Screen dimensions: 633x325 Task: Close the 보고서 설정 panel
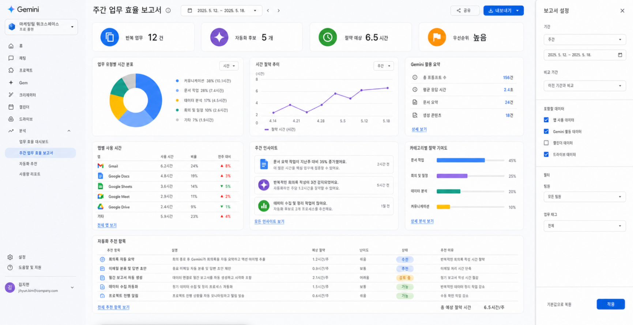(622, 11)
